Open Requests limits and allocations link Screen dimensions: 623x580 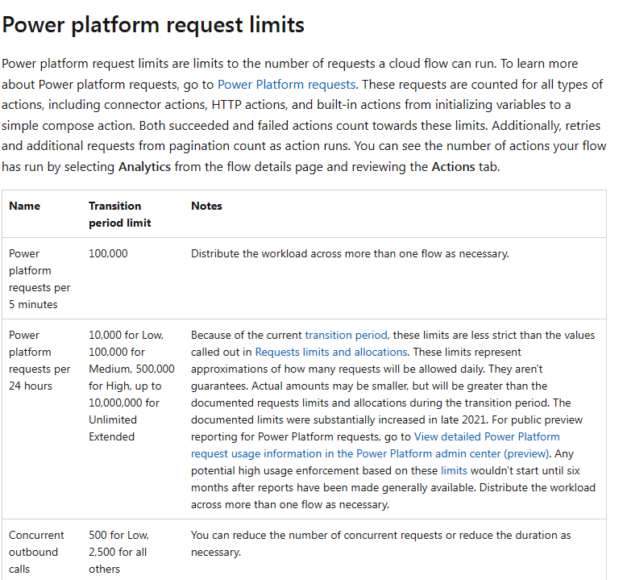pos(331,352)
